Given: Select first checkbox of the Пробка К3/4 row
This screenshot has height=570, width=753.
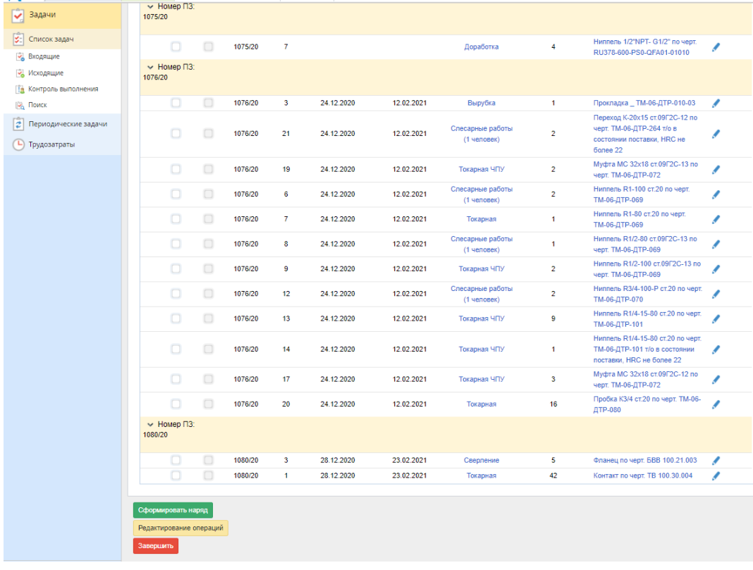Looking at the screenshot, I should [x=176, y=404].
